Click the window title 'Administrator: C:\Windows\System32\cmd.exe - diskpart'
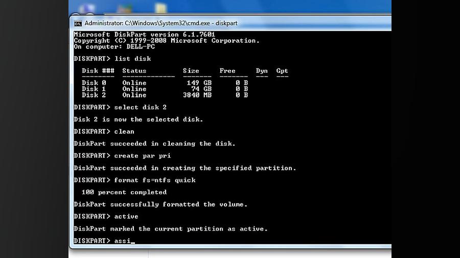 tap(161, 23)
